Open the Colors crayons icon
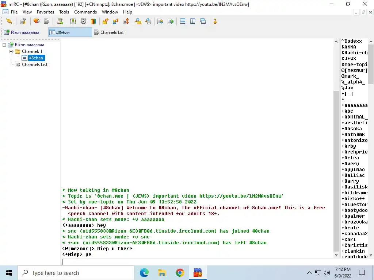The height and width of the screenshot is (280, 374). tap(93, 22)
